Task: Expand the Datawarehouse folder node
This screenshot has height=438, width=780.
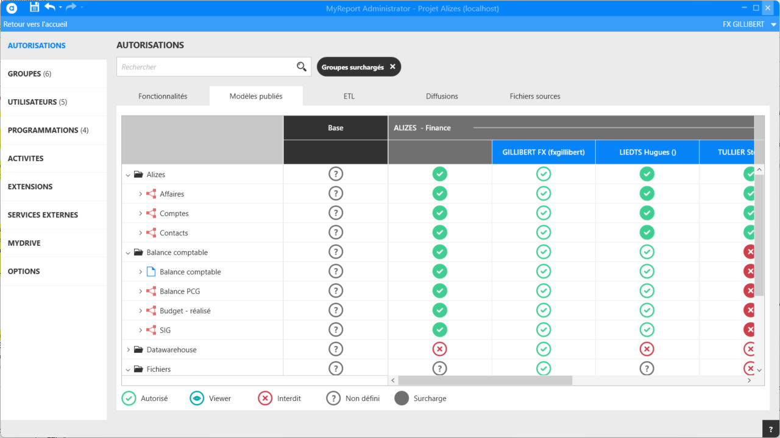Action: pyautogui.click(x=128, y=350)
